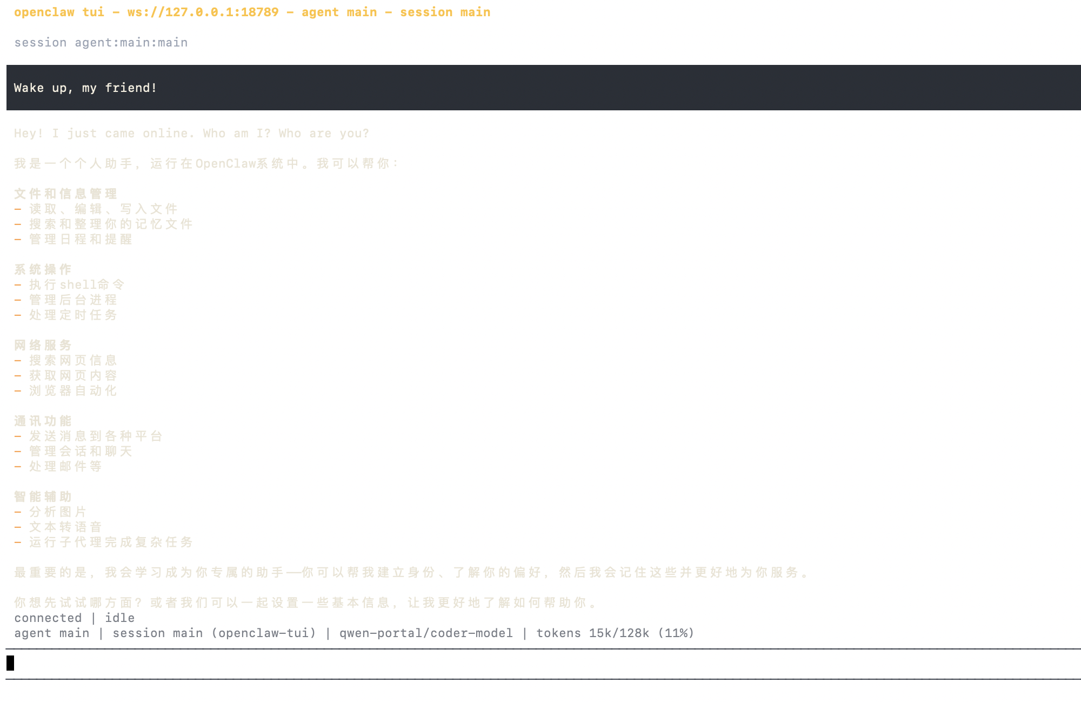The width and height of the screenshot is (1081, 702).
Task: Click the tokens 15k/128k (11%) indicator
Action: 615,633
